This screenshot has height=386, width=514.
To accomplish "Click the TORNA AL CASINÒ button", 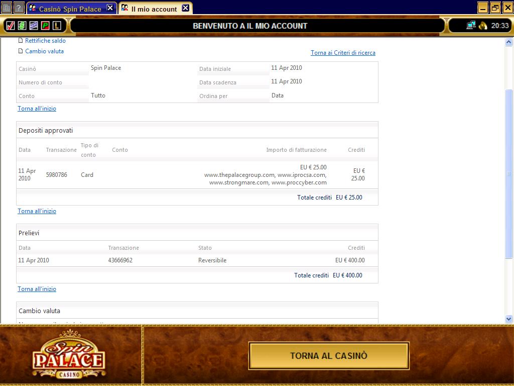I will point(329,356).
